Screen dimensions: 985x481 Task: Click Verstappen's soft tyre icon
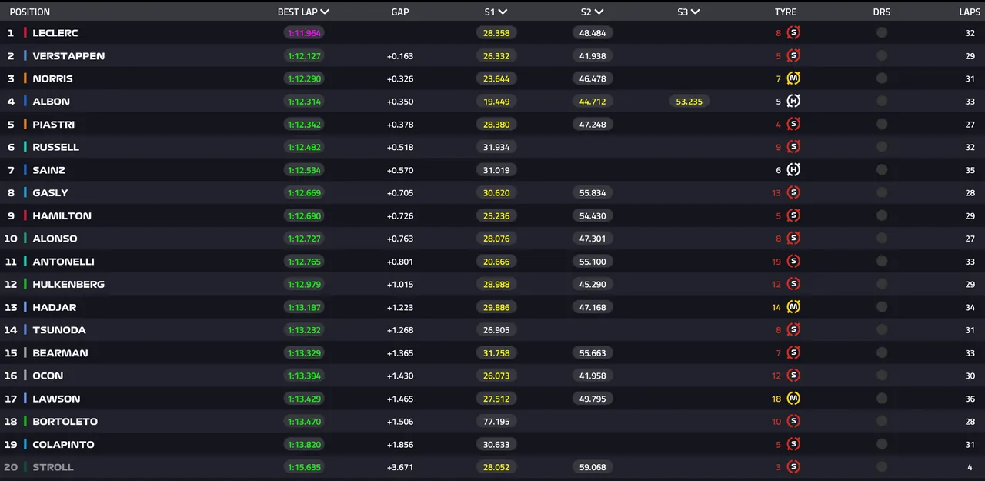click(x=793, y=55)
